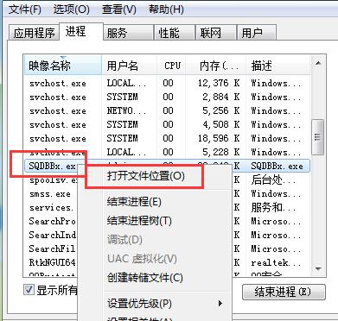Open the 帮助(H) menu
338x321 pixels.
pyautogui.click(x=166, y=9)
